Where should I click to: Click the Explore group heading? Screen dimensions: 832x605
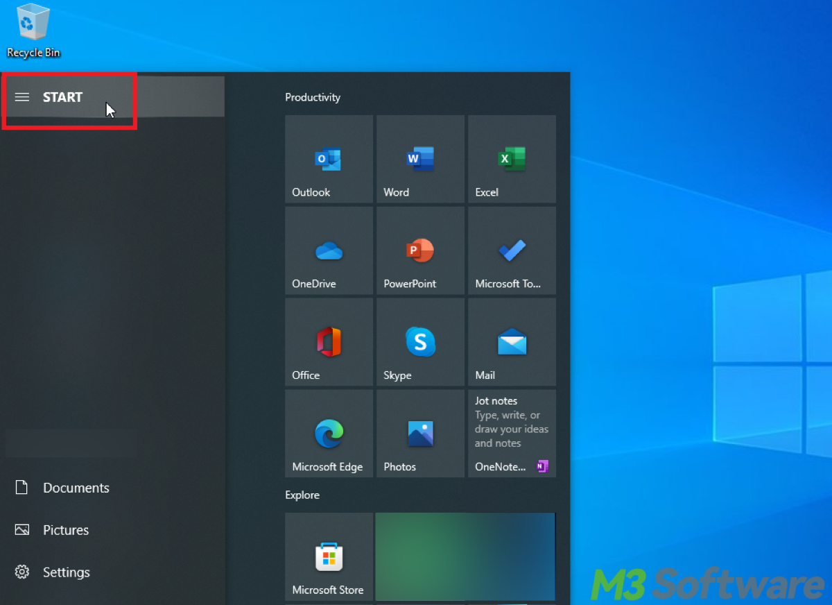tap(302, 495)
